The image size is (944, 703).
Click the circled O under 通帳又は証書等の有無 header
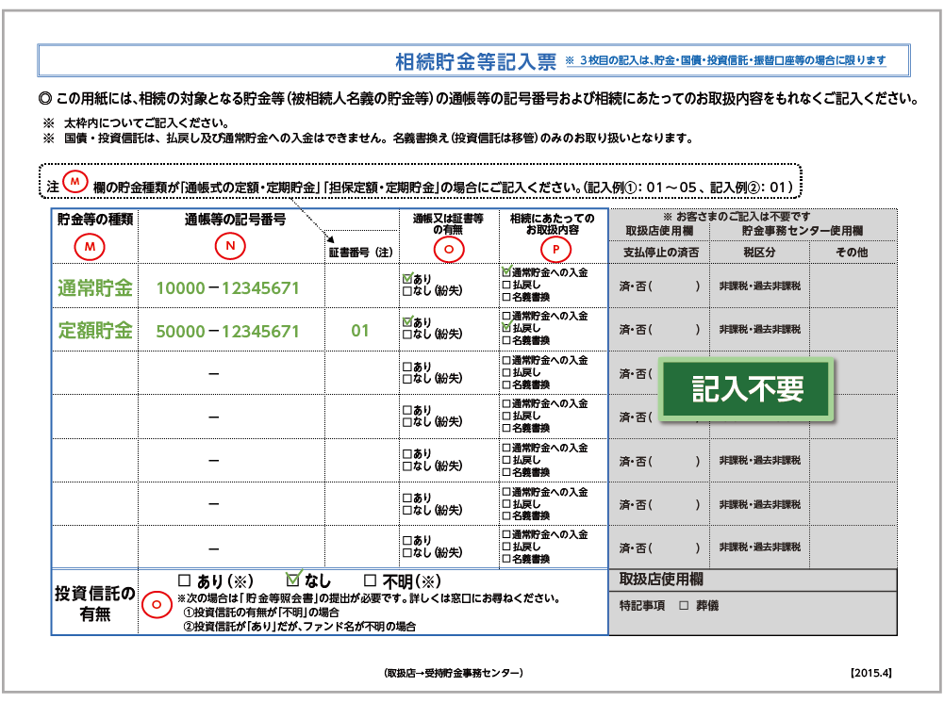pyautogui.click(x=449, y=249)
